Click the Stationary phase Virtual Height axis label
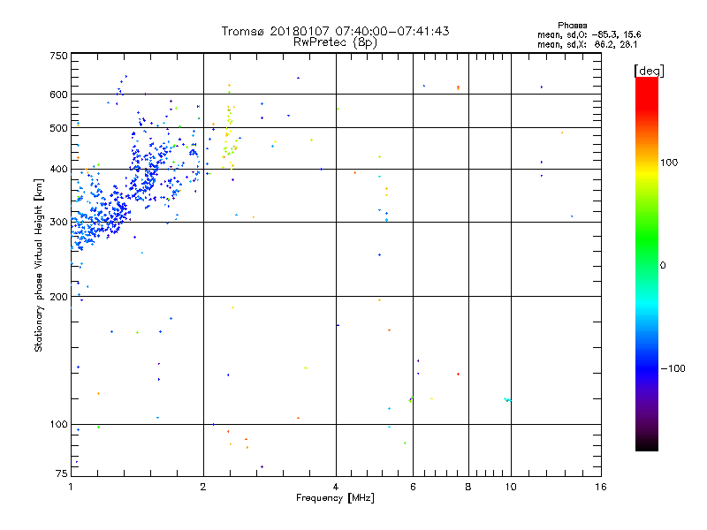The width and height of the screenshot is (707, 530). (38, 266)
